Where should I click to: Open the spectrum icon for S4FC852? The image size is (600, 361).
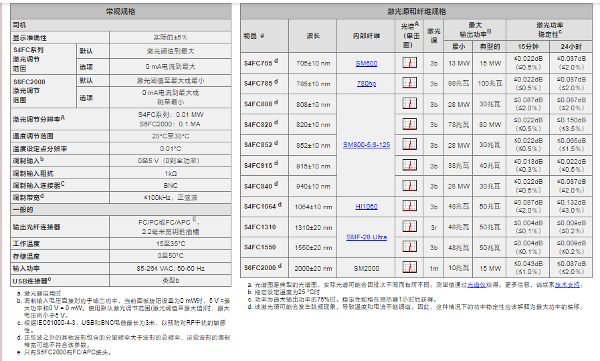pyautogui.click(x=409, y=145)
